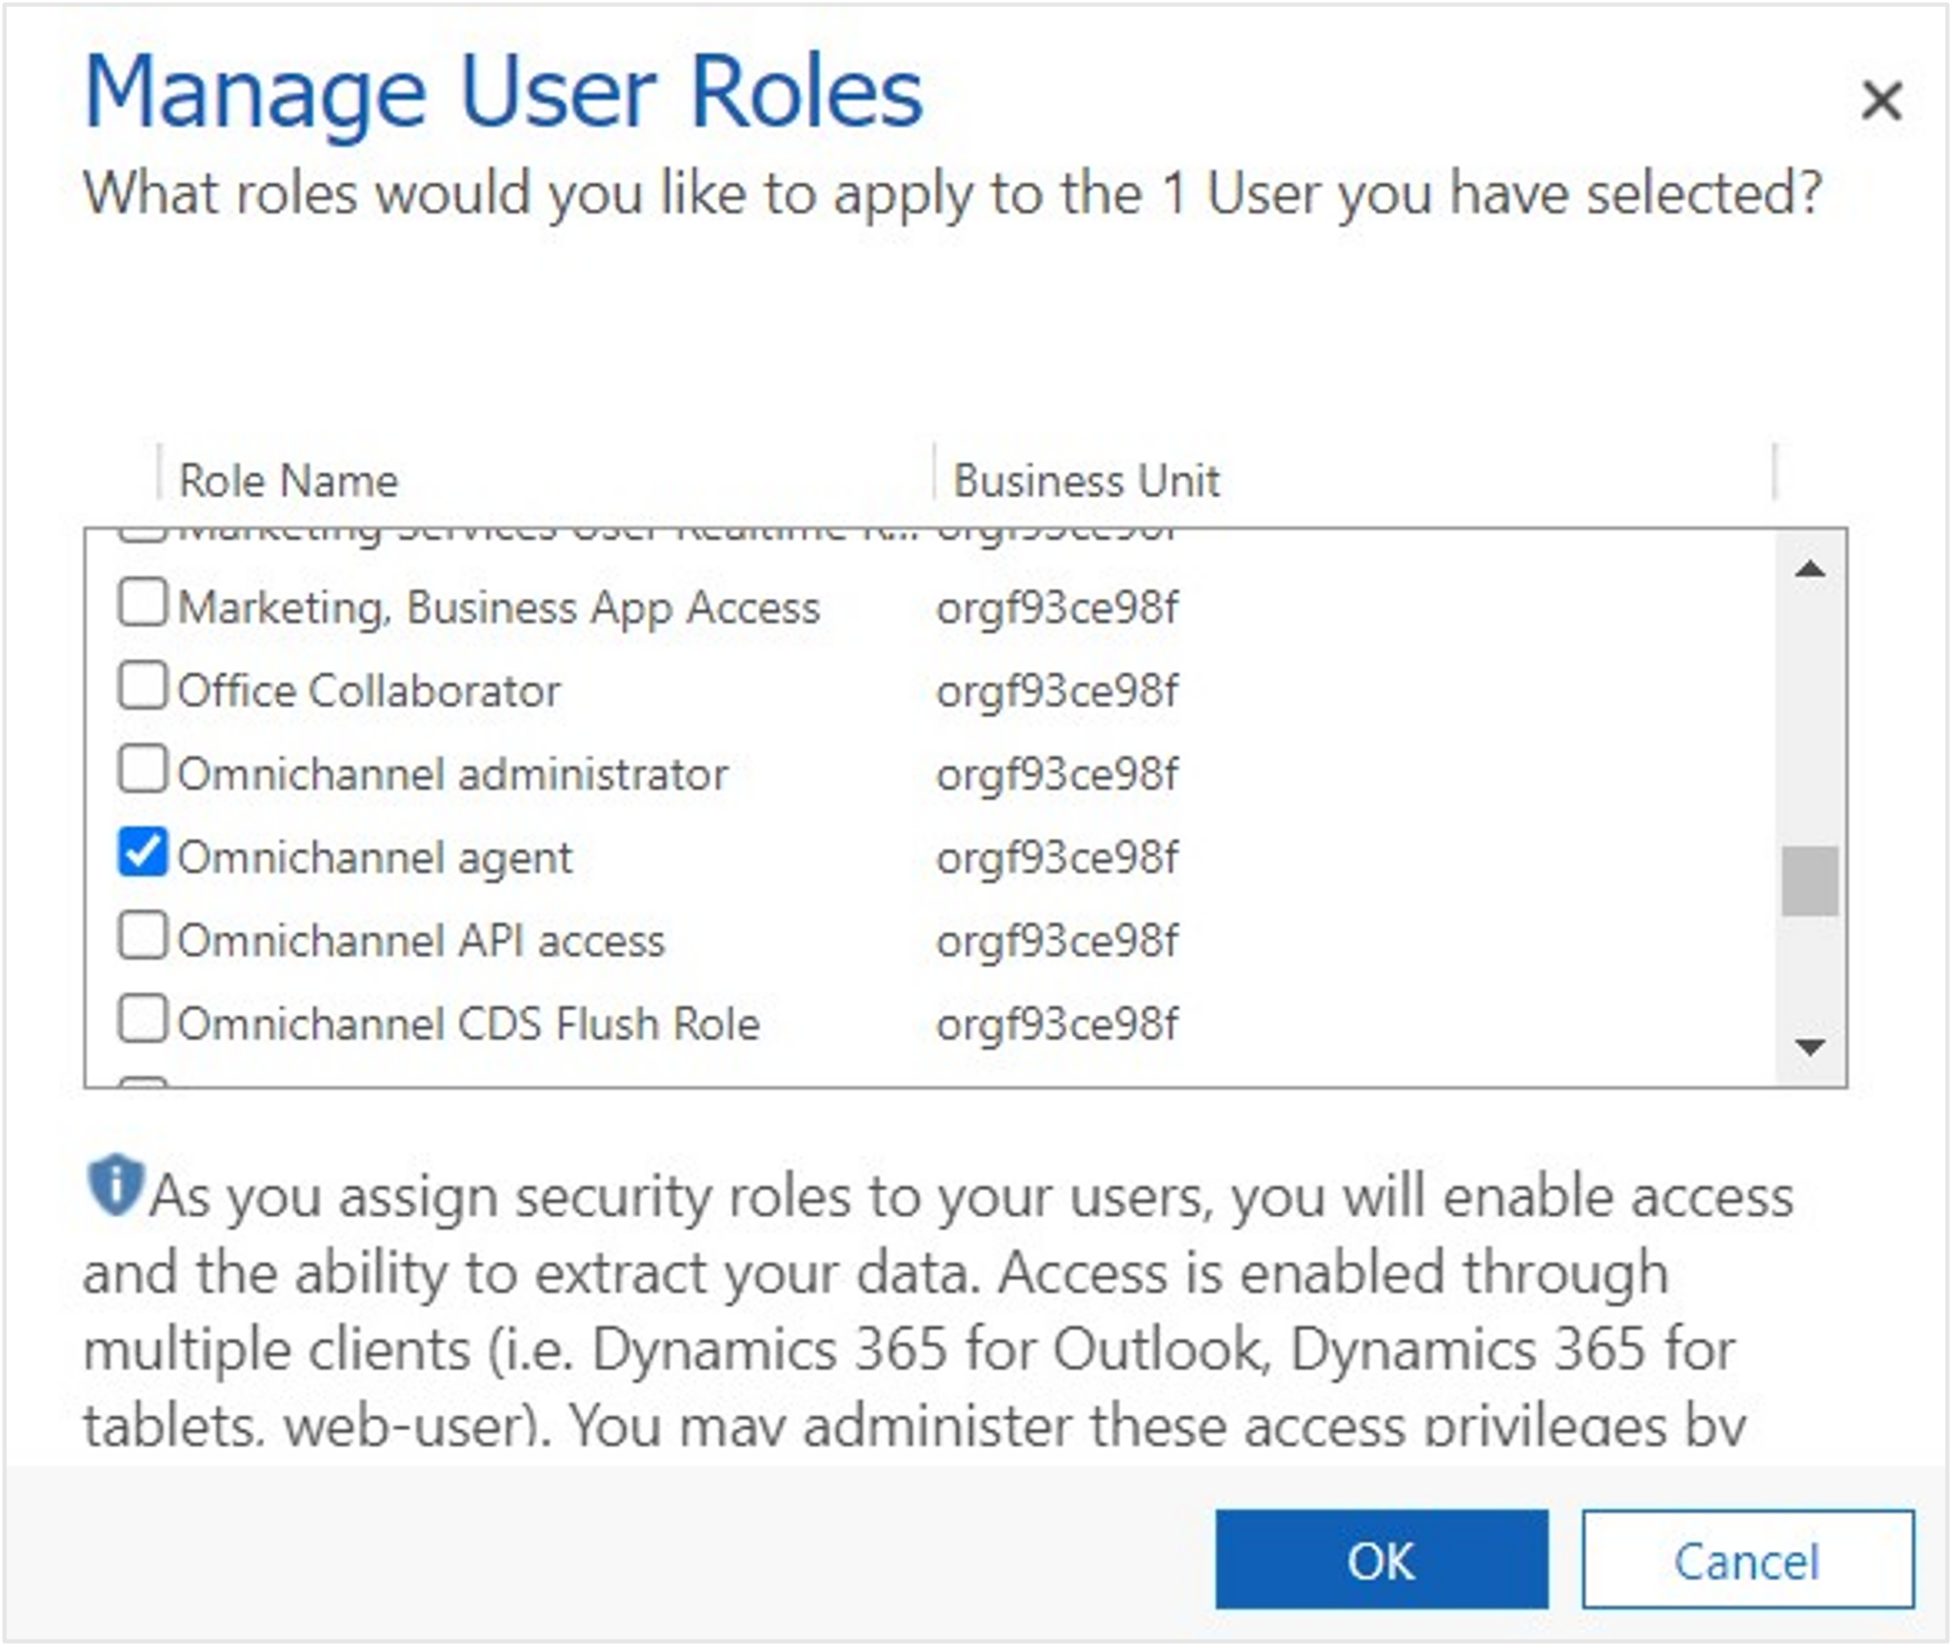Viewport: 1952px width, 1646px height.
Task: Click the roles list scroll down arrow
Action: [x=1810, y=1047]
